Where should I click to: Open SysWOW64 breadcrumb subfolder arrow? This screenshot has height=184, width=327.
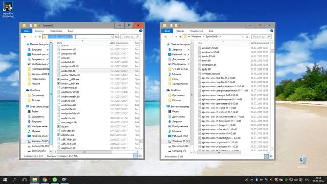[221, 37]
